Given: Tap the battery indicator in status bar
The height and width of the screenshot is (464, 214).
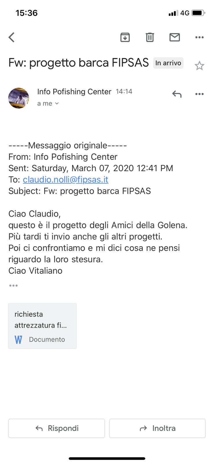Looking at the screenshot, I should pyautogui.click(x=198, y=13).
